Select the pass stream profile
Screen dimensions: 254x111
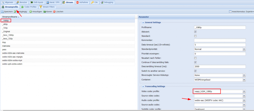[68, 50]
